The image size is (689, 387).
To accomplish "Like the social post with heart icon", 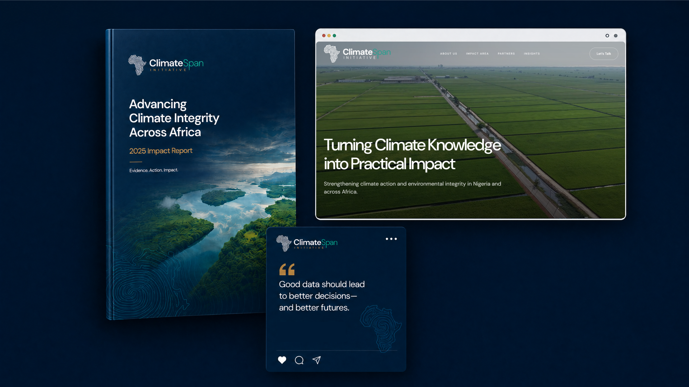I will pos(282,360).
